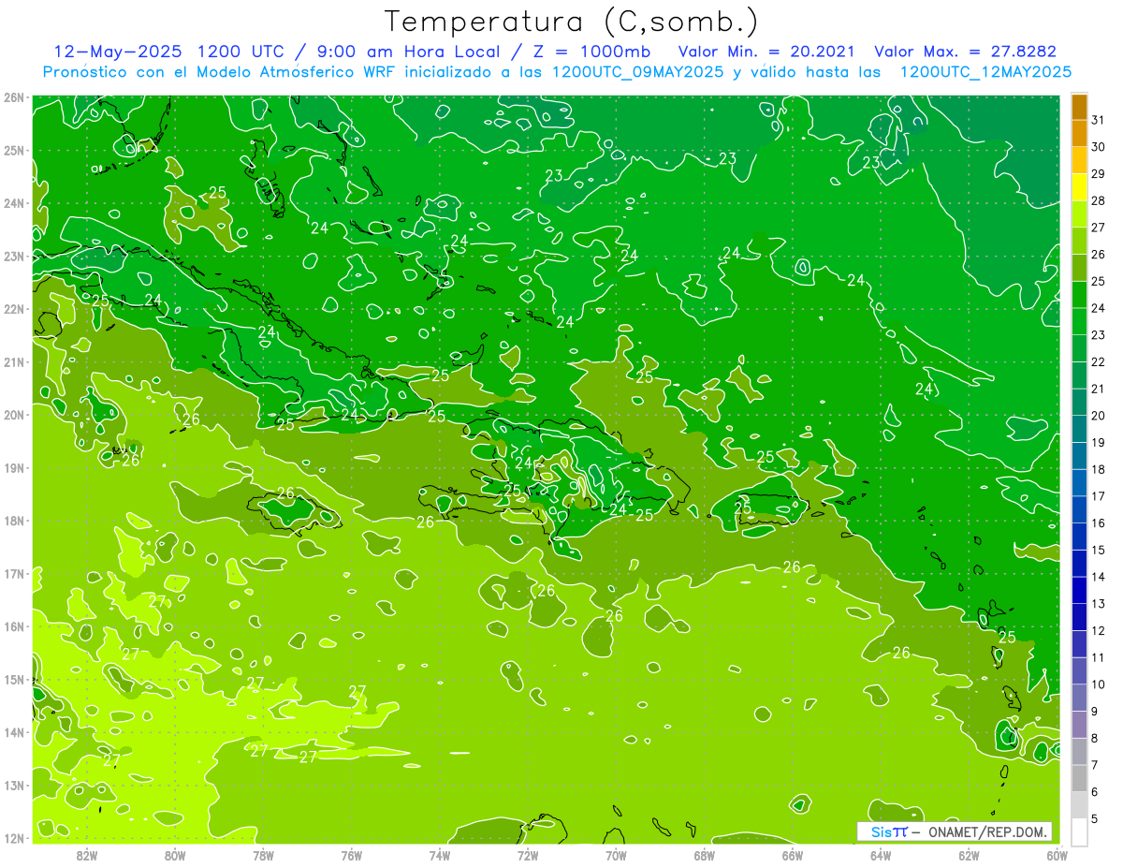
Task: Click the '13N' latitude axis label
Action: pos(14,786)
